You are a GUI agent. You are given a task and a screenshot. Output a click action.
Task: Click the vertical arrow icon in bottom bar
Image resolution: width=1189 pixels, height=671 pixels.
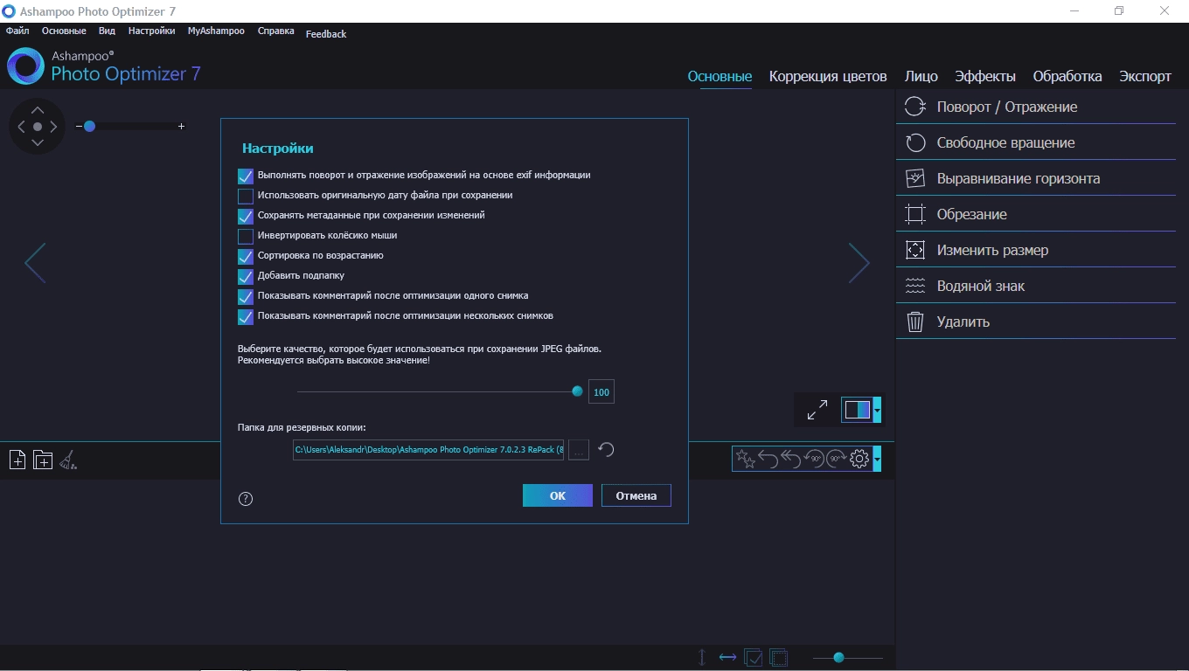click(x=702, y=657)
